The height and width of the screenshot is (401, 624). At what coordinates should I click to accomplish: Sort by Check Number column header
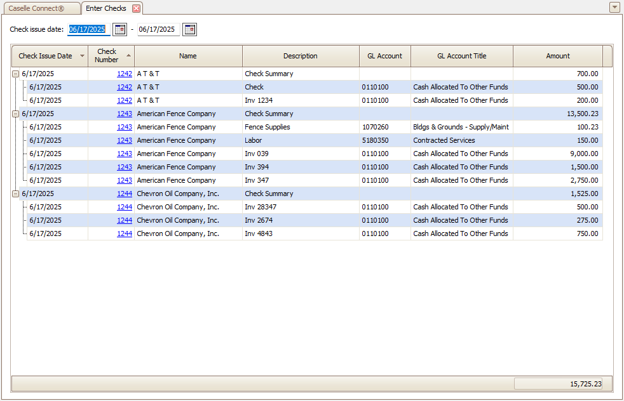(107, 56)
